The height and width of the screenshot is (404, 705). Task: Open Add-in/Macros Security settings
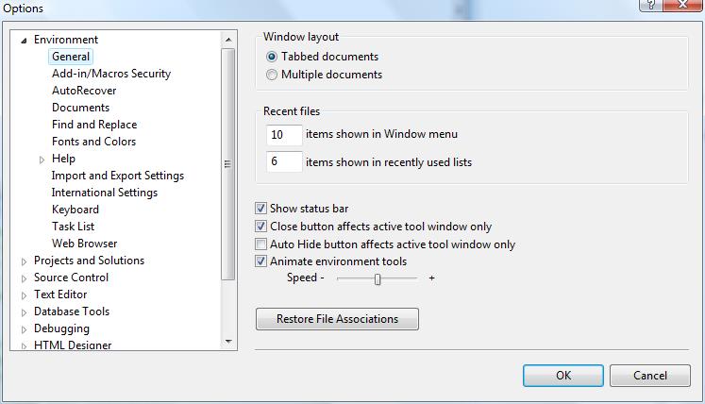point(111,74)
